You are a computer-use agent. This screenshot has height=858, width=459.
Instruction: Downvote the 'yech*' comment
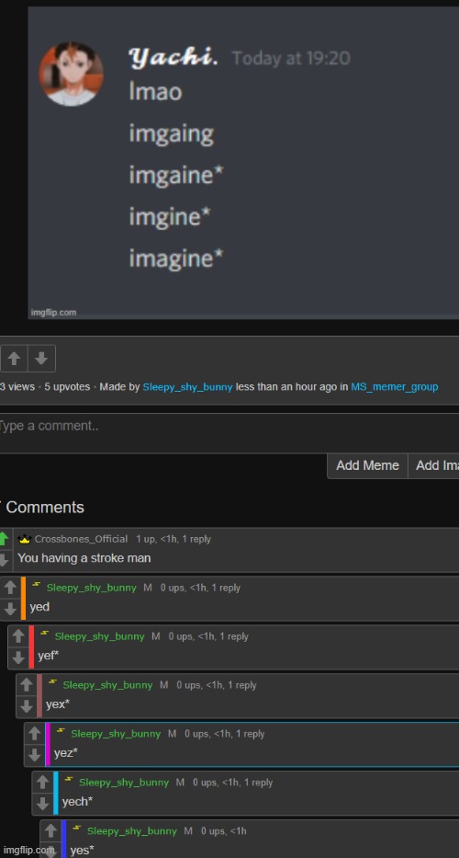[42, 803]
